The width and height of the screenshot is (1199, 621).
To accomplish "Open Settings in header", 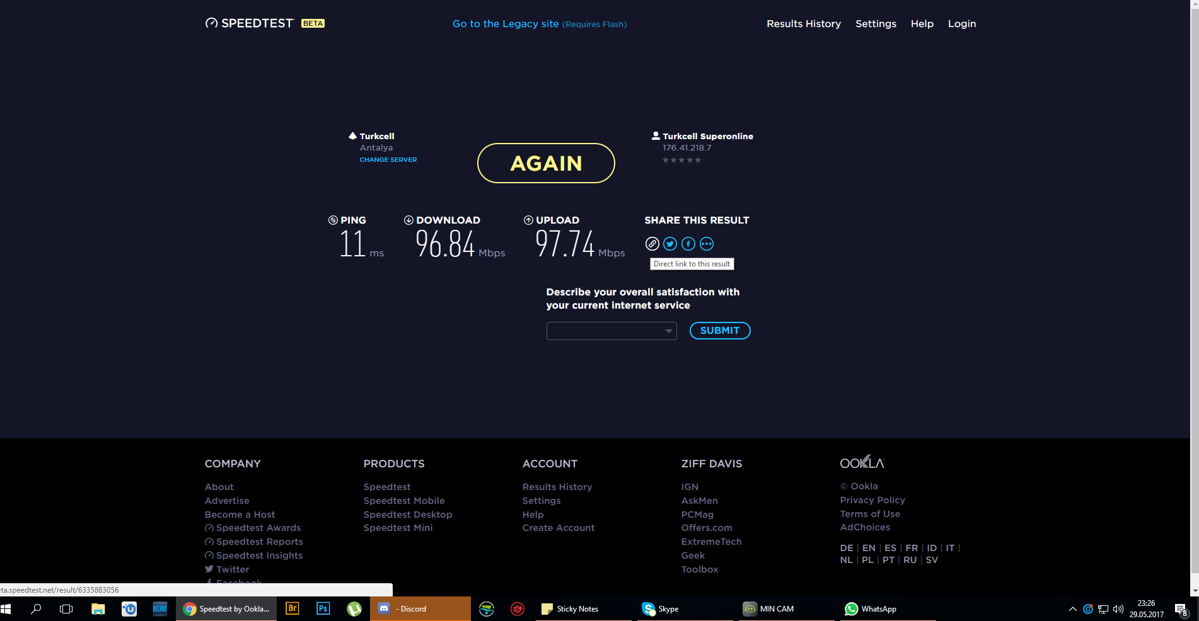I will tap(876, 24).
